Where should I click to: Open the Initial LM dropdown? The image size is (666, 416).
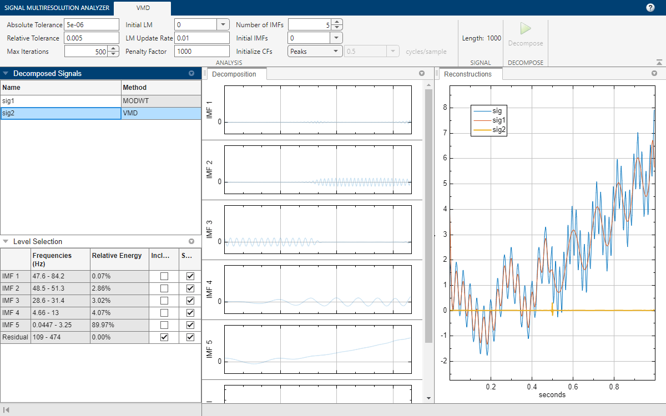pyautogui.click(x=223, y=24)
